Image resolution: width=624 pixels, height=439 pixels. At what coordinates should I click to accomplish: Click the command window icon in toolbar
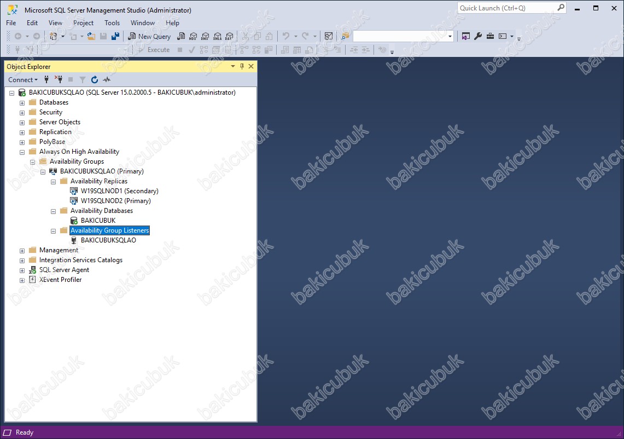click(503, 36)
